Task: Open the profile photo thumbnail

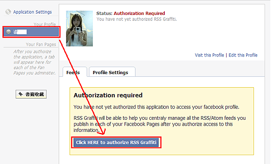Action: pos(79,28)
